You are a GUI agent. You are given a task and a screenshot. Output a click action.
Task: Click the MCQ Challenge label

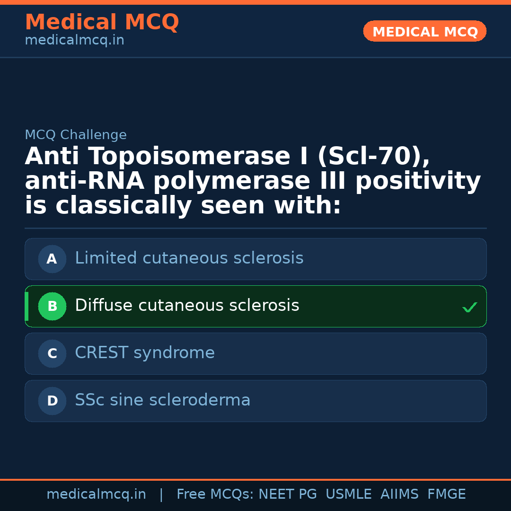[x=76, y=135]
